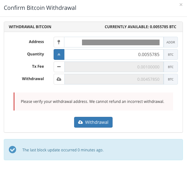187x171 pixels.
Task: Click the last block update message
Action: click(63, 150)
